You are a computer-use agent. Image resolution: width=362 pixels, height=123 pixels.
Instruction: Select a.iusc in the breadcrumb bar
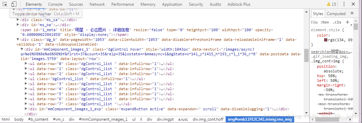183,119
